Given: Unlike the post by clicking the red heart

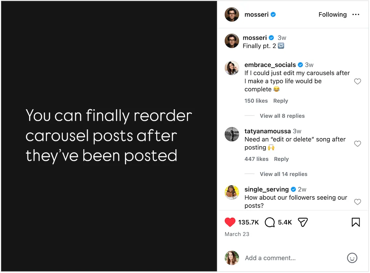Looking at the screenshot, I should pos(230,222).
